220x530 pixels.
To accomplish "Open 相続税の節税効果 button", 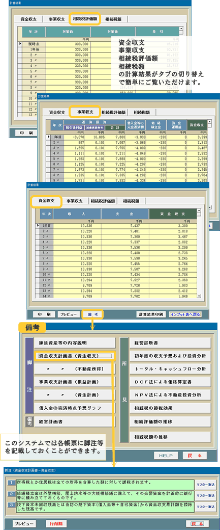I will point(171,408).
